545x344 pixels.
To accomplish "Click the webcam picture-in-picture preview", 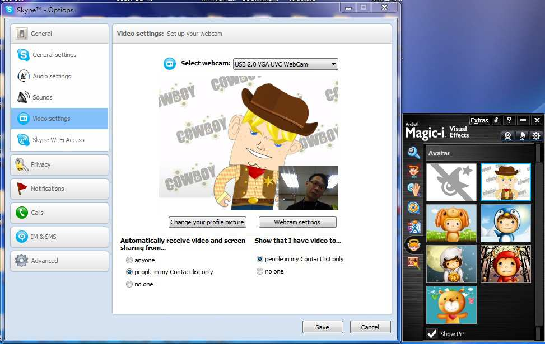I will point(308,188).
